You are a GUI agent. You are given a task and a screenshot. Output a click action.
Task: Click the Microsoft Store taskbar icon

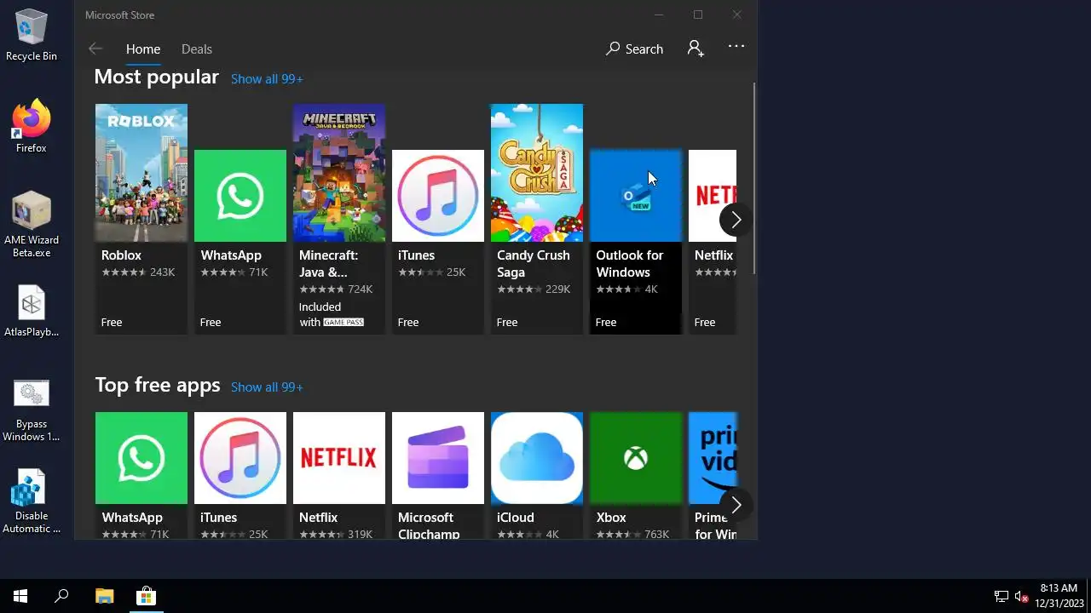point(146,596)
